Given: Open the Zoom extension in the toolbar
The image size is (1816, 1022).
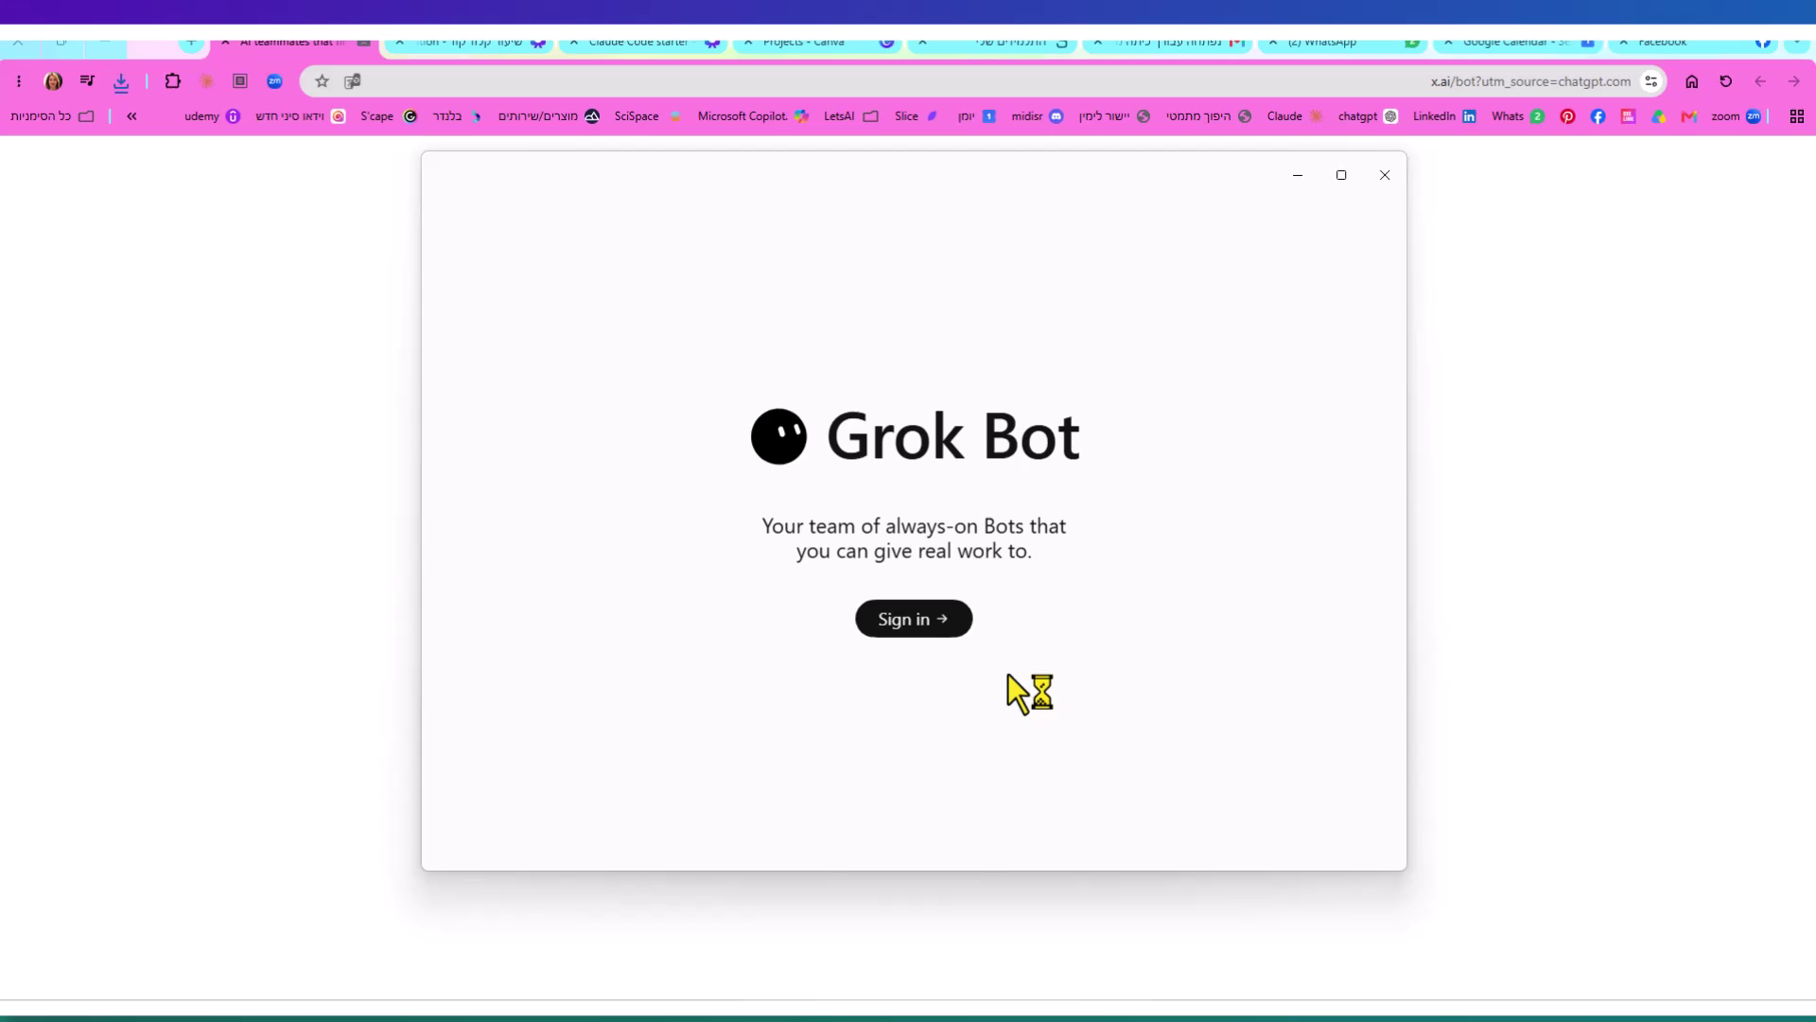Looking at the screenshot, I should pos(274,81).
